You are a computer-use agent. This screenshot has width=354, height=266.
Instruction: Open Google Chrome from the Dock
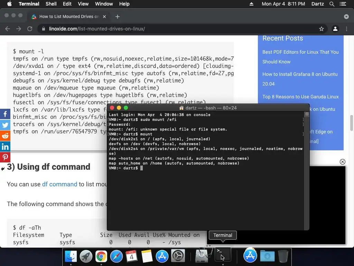pos(101,256)
